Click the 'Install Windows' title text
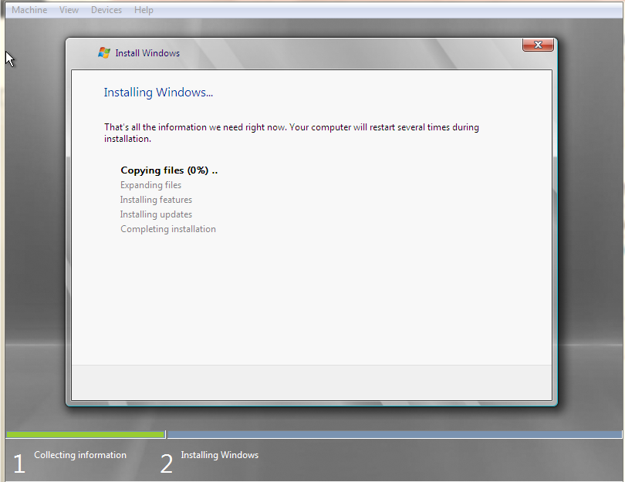The height and width of the screenshot is (482, 625). tap(147, 53)
